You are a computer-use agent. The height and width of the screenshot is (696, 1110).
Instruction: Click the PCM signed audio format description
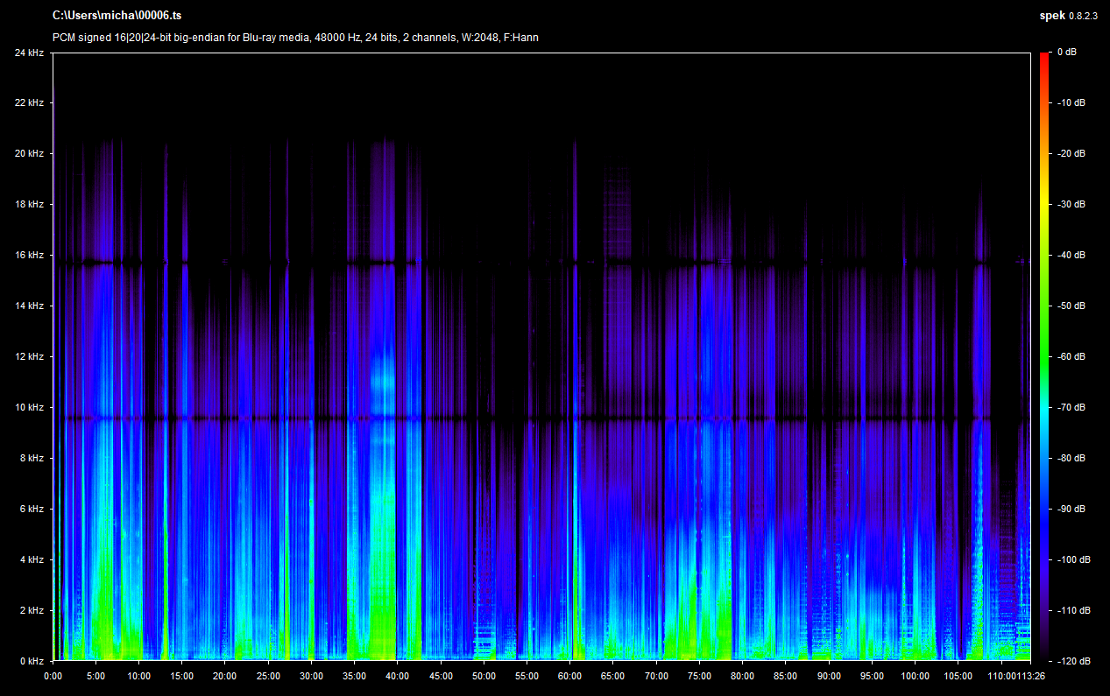tap(294, 38)
